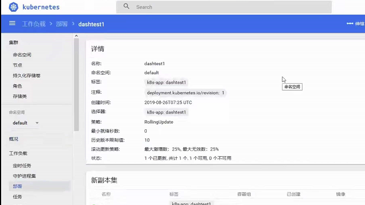Viewport: 365px width, 205px height.
Task: Click the 伸缩 scale button
Action: pyautogui.click(x=355, y=24)
